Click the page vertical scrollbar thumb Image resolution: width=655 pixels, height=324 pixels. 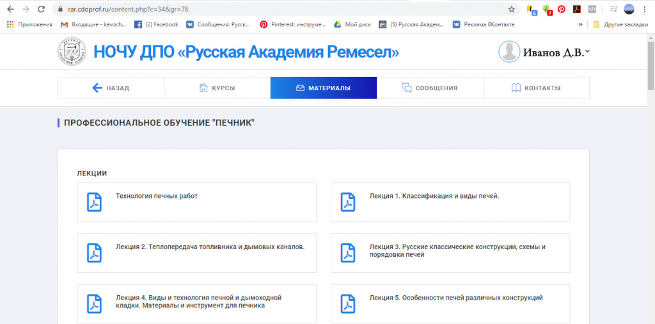[651, 65]
